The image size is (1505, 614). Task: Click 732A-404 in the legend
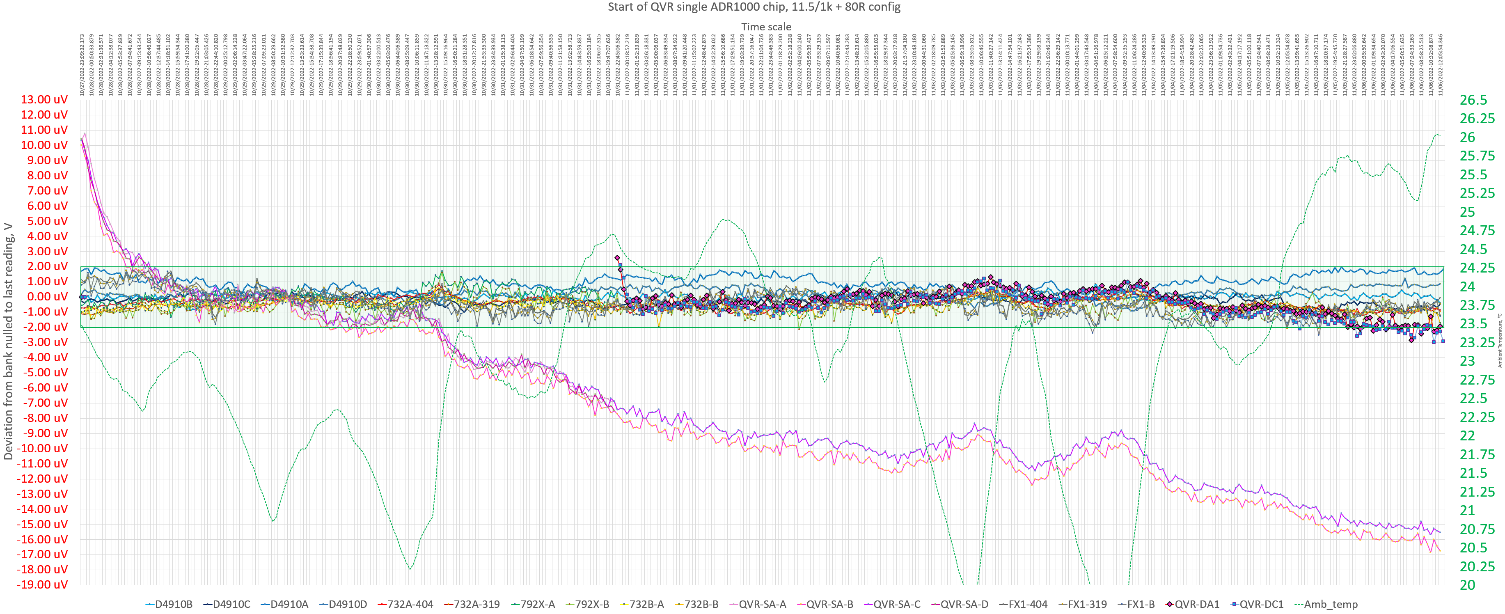coord(405,604)
